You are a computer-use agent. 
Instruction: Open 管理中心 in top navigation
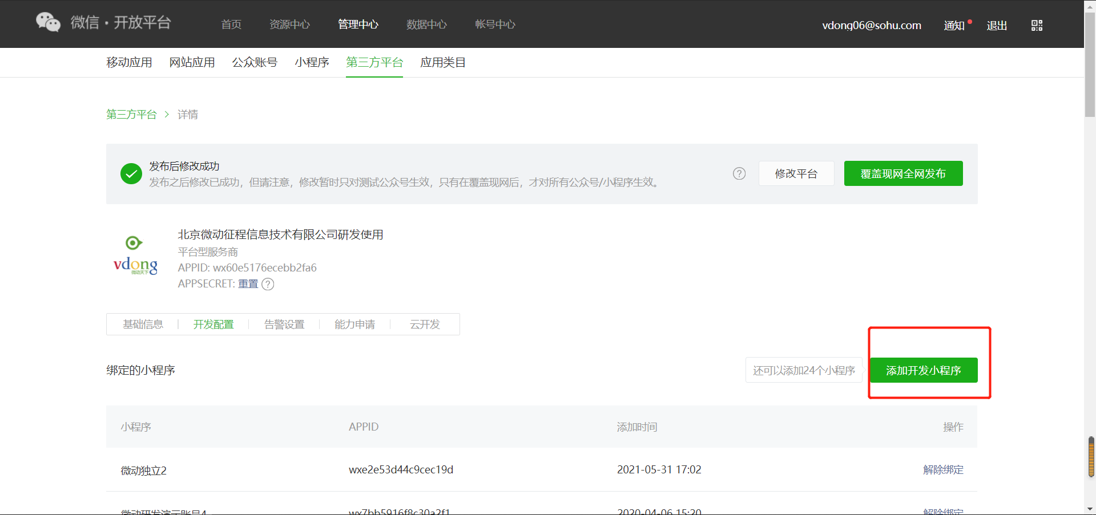tap(358, 24)
